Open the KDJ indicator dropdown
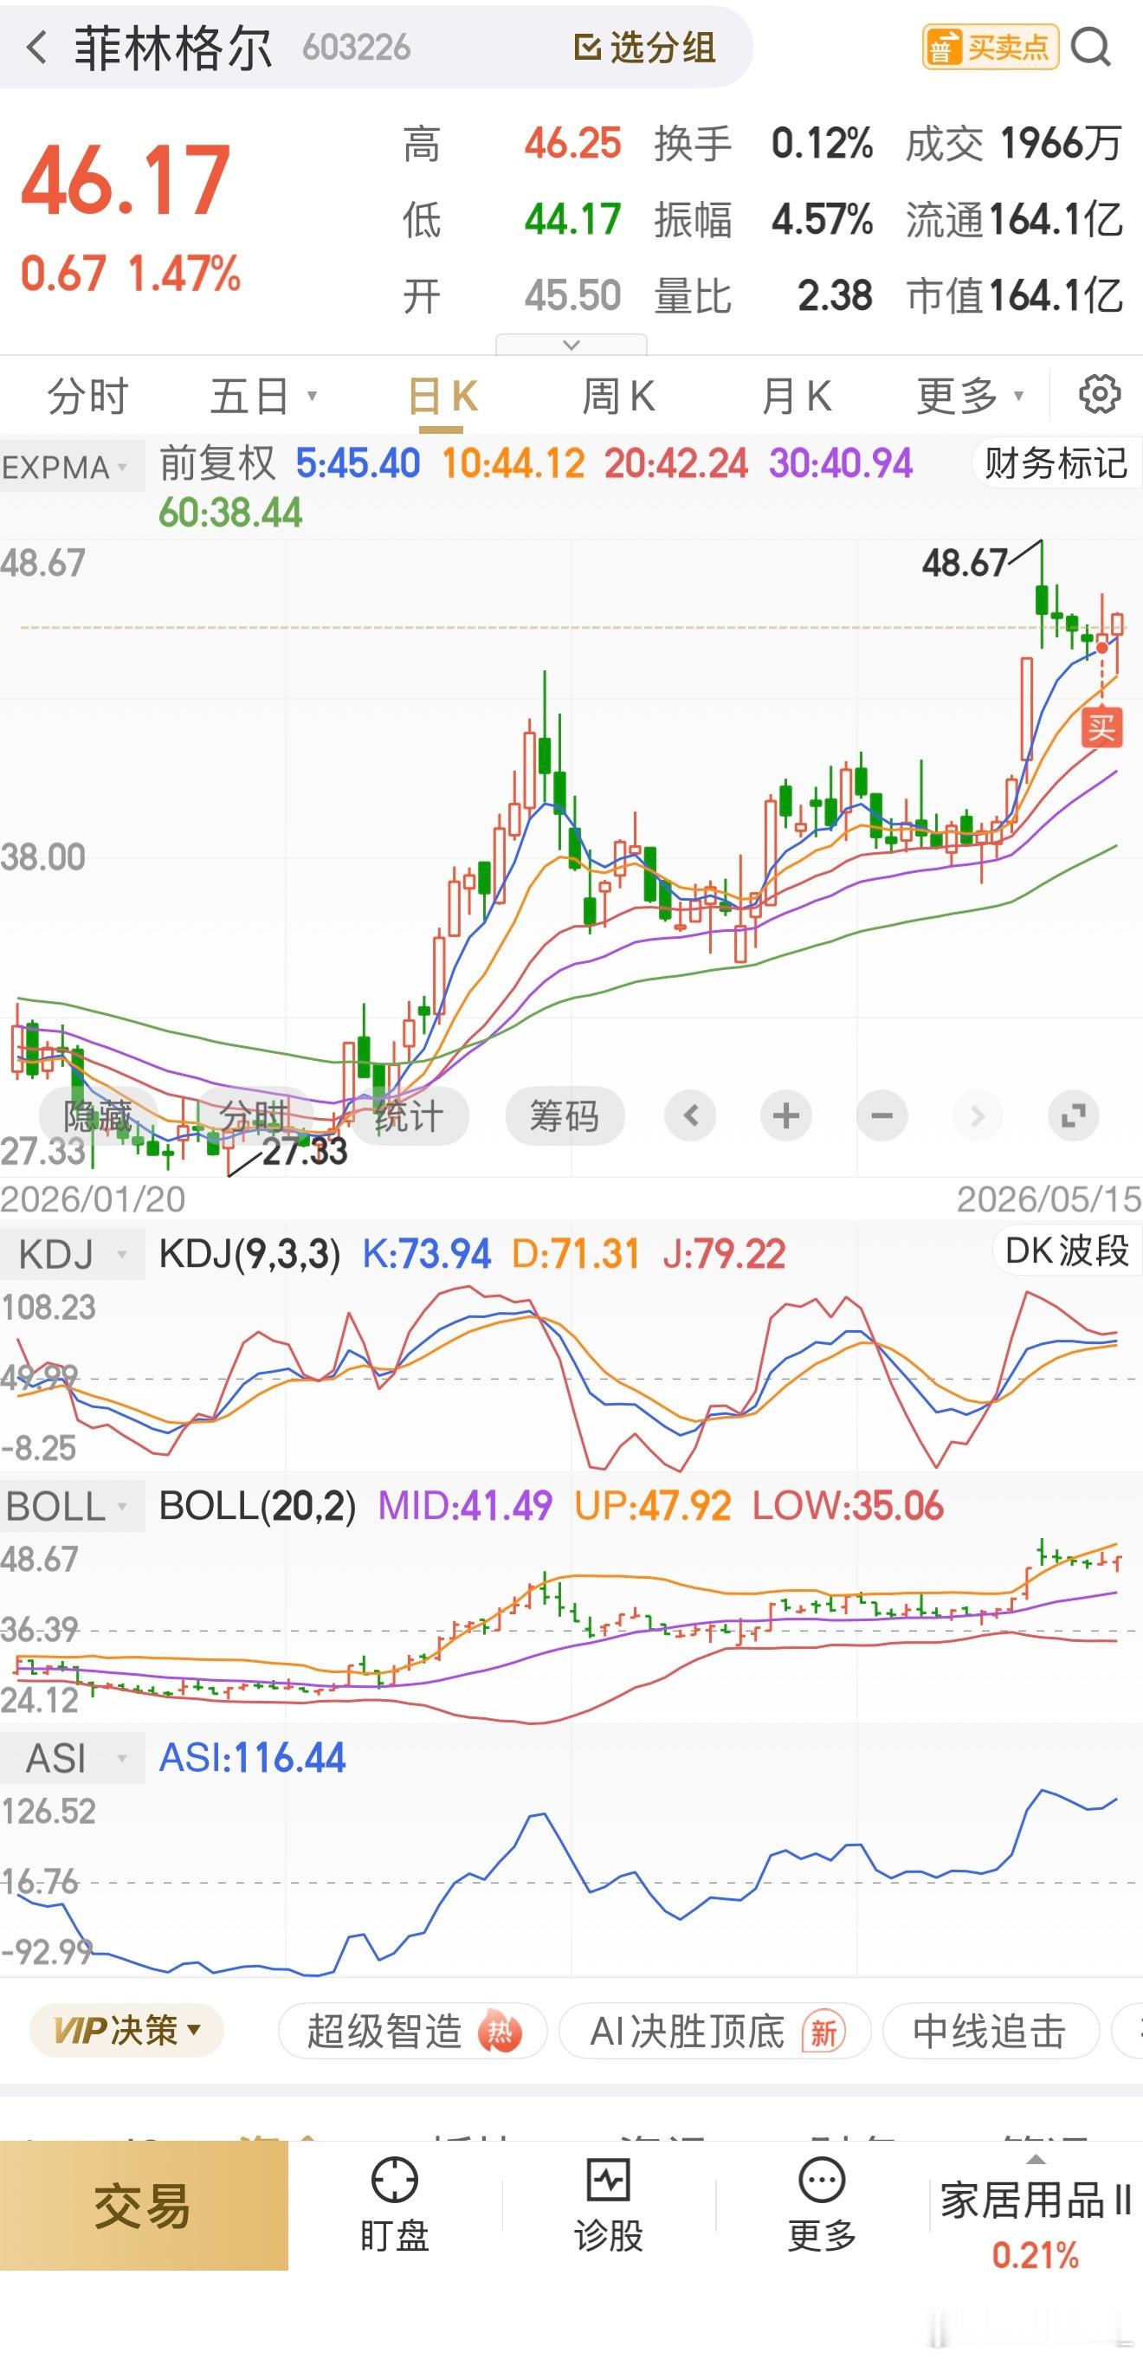This screenshot has width=1143, height=2359. (71, 1254)
